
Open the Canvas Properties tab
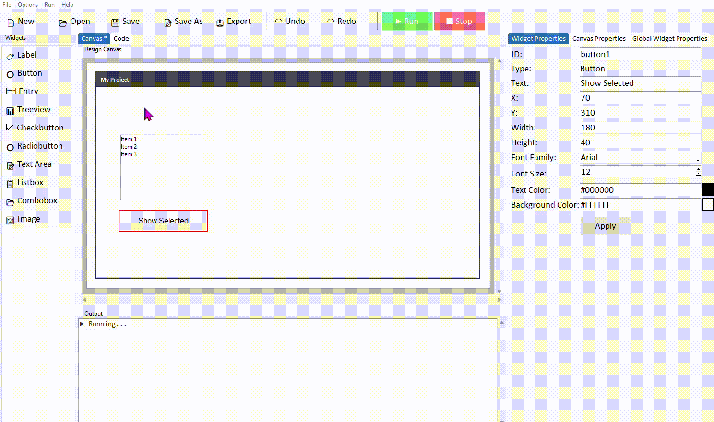(598, 38)
